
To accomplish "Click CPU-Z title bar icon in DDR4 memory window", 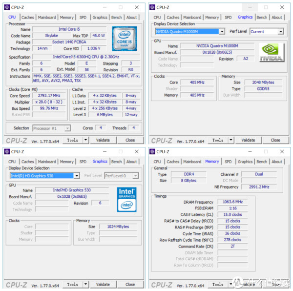I will pos(152,151).
